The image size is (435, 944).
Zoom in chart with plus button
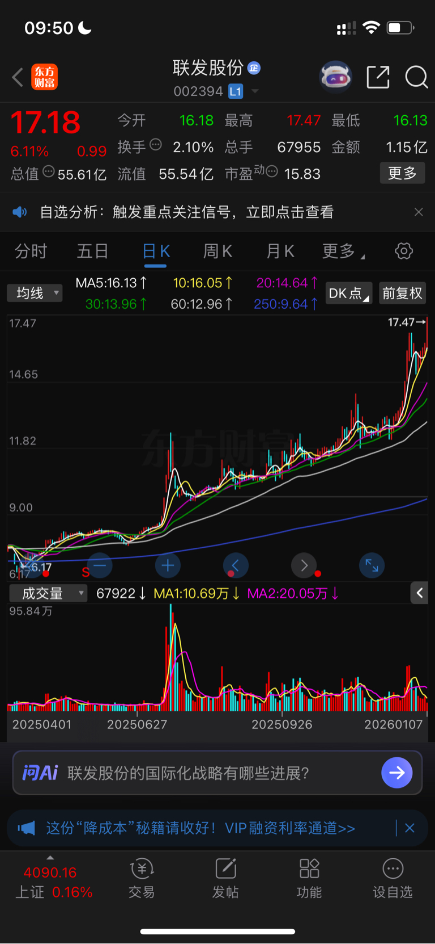point(168,565)
